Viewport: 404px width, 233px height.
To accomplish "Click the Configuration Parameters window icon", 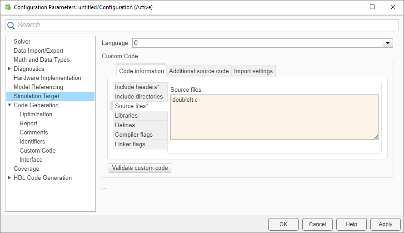I will [x=7, y=7].
